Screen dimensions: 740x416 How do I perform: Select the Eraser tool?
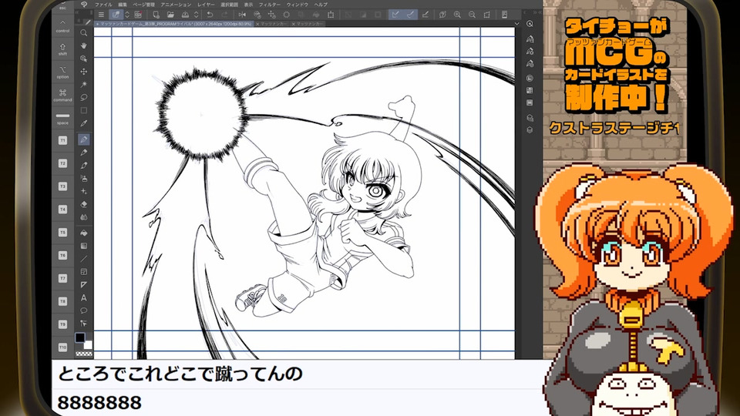pos(83,204)
